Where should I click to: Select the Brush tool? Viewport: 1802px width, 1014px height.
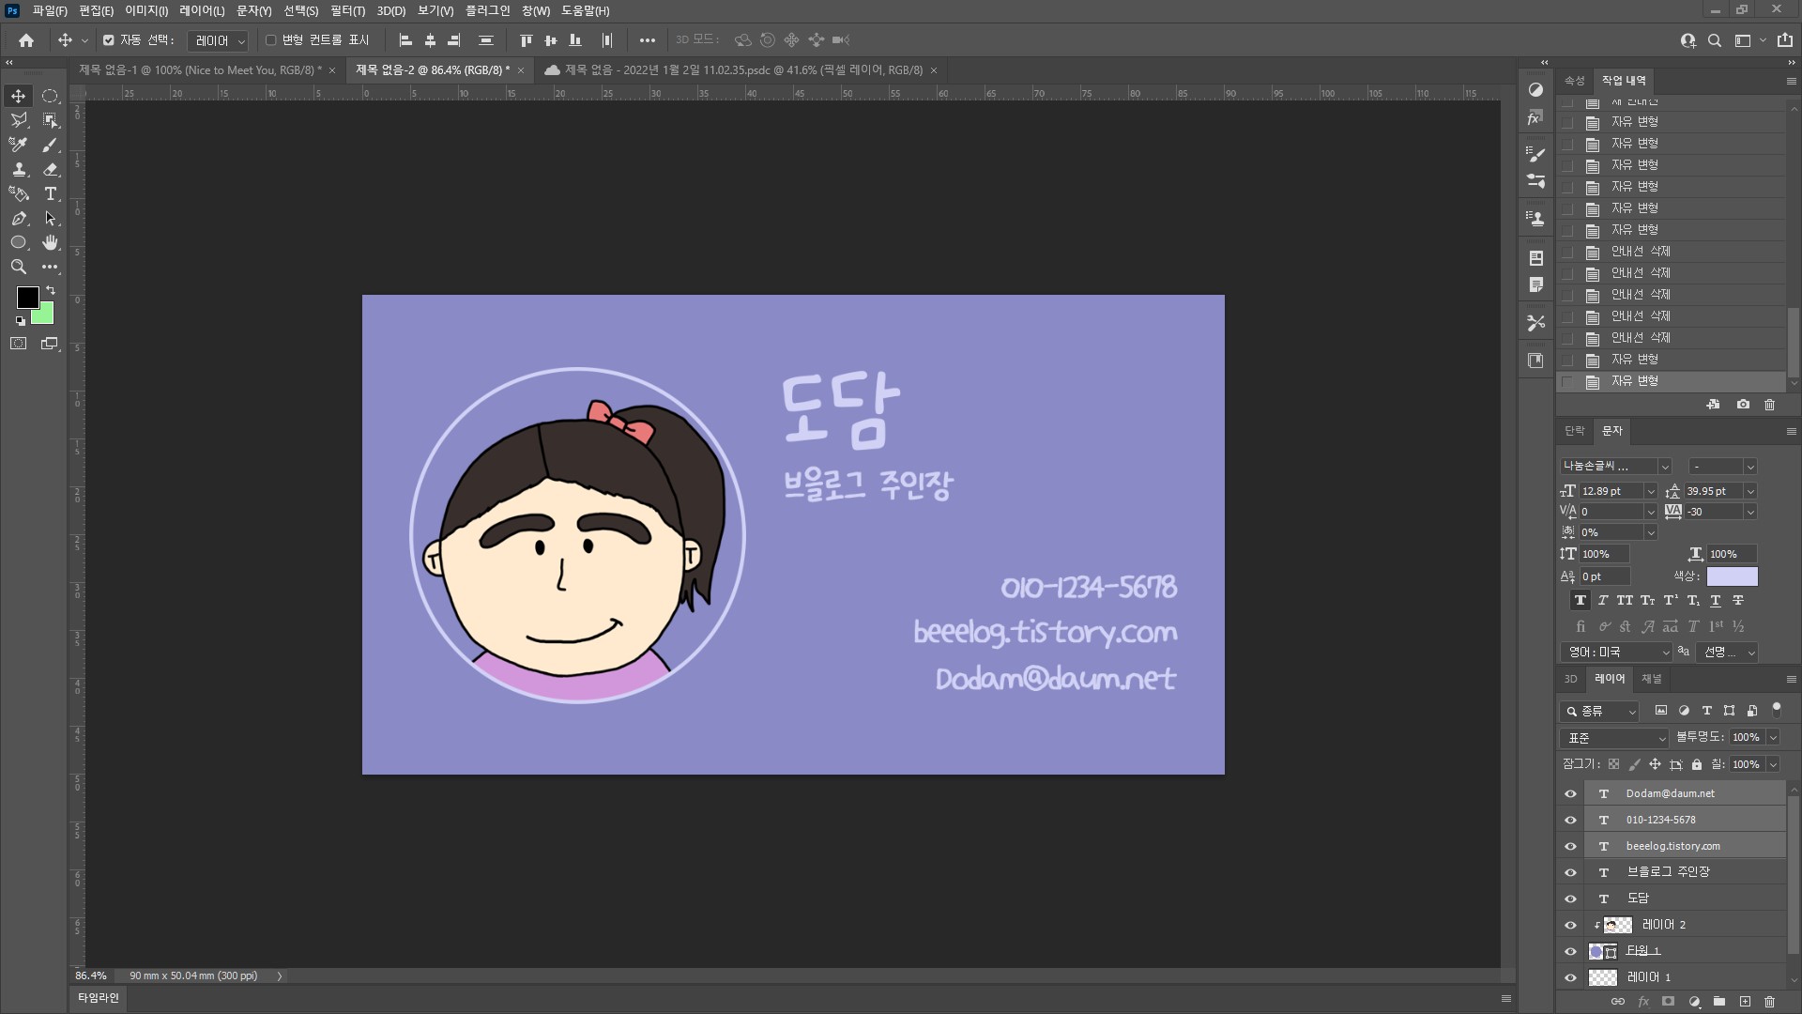tap(51, 146)
